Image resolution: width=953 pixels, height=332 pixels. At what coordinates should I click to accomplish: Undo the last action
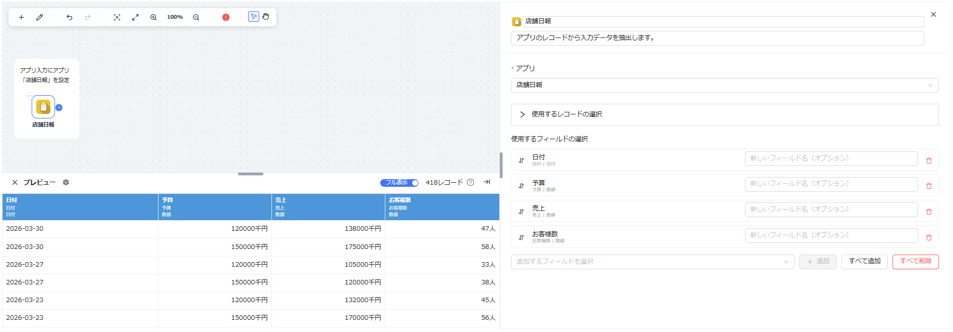[x=69, y=17]
